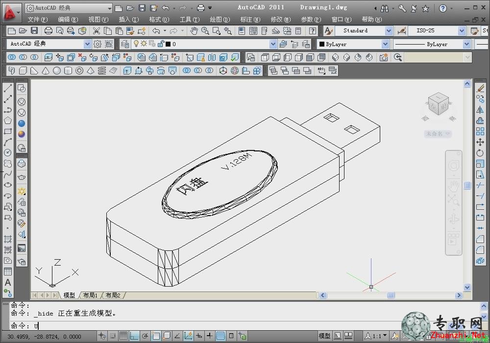Screen dimensions: 490x343
Task: Open the 绘图(D) menu
Action: (x=220, y=20)
